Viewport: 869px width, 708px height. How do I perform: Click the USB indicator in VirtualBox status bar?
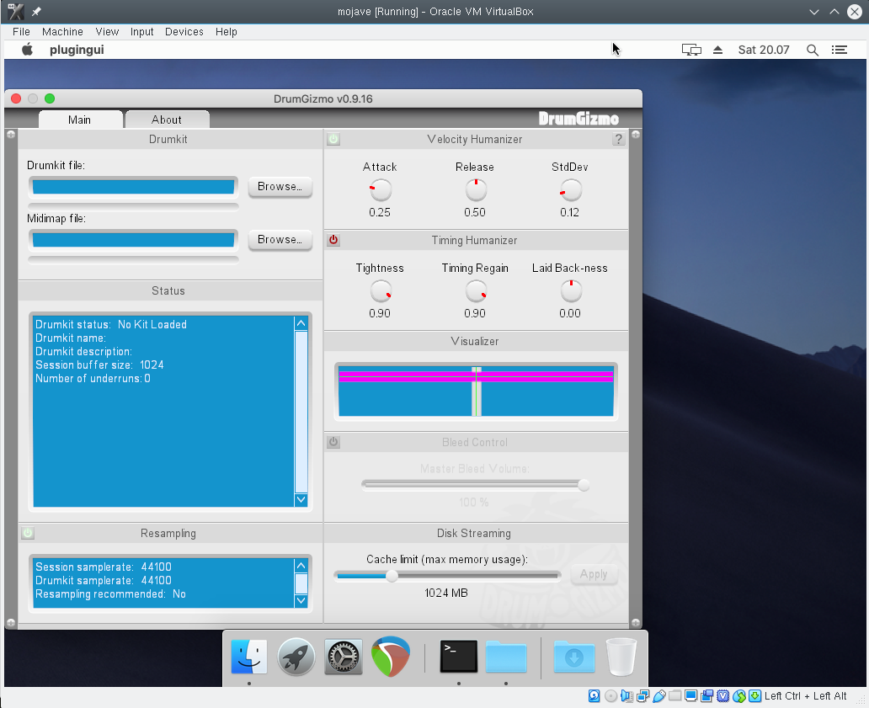[x=659, y=696]
